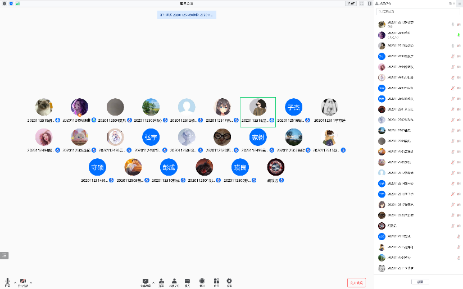Select the 子杰 participant avatar
Viewport: 463px width, 289px height.
coord(293,107)
